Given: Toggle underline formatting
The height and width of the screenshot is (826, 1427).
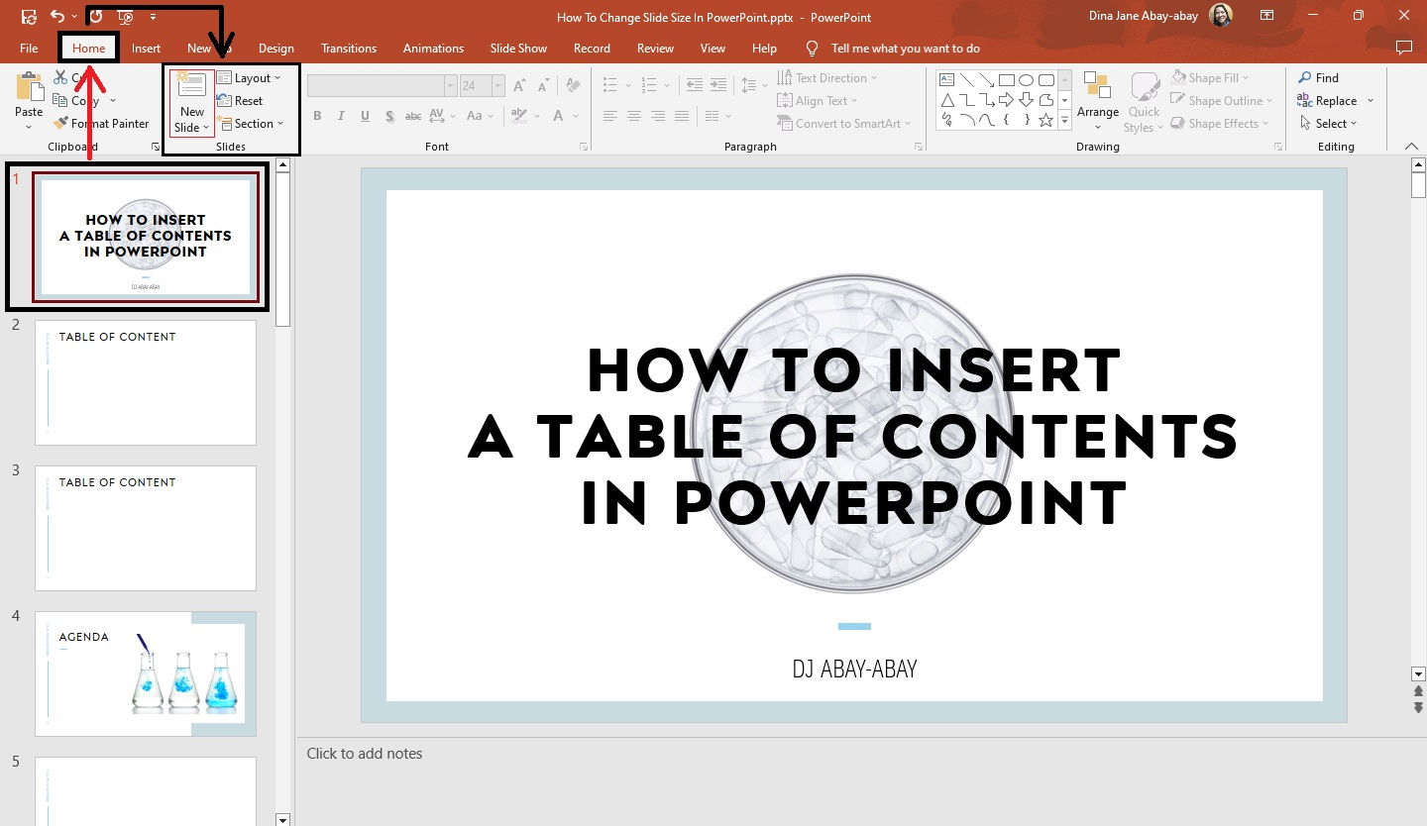Looking at the screenshot, I should (365, 116).
